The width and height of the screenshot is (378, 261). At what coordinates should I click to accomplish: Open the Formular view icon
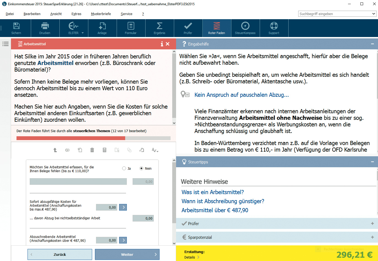(x=131, y=26)
